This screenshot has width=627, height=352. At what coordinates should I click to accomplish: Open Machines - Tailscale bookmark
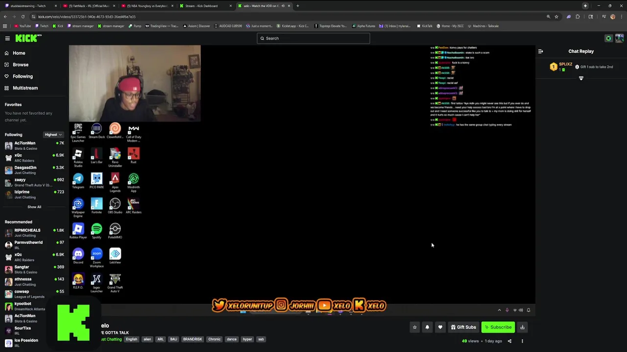(483, 26)
